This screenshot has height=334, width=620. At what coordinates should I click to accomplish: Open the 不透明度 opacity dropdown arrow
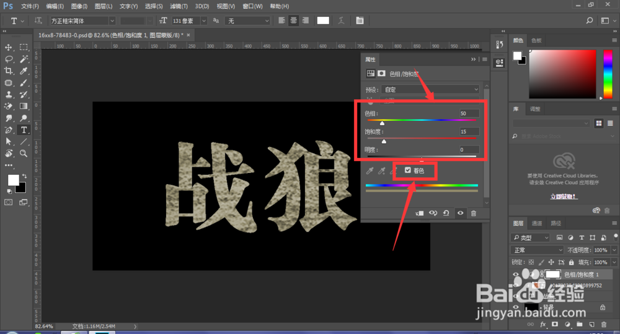click(614, 250)
